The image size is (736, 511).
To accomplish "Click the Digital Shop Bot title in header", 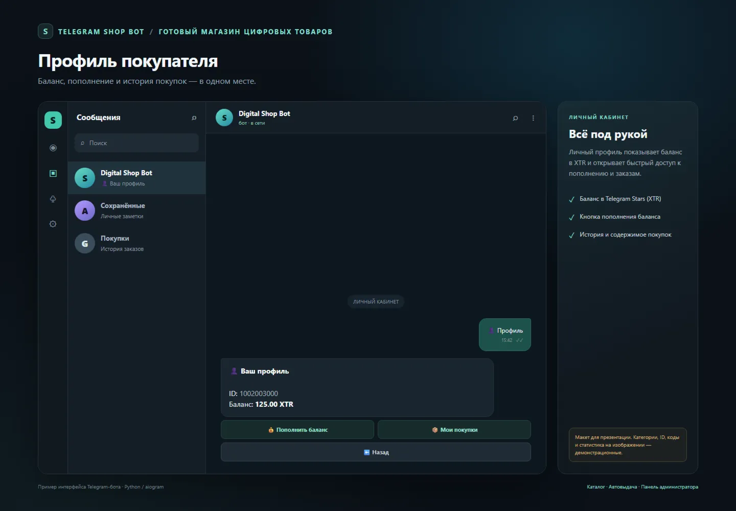I will [x=264, y=113].
